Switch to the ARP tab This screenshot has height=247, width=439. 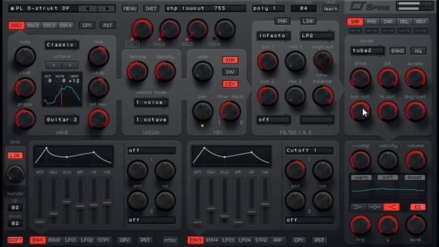(277, 240)
